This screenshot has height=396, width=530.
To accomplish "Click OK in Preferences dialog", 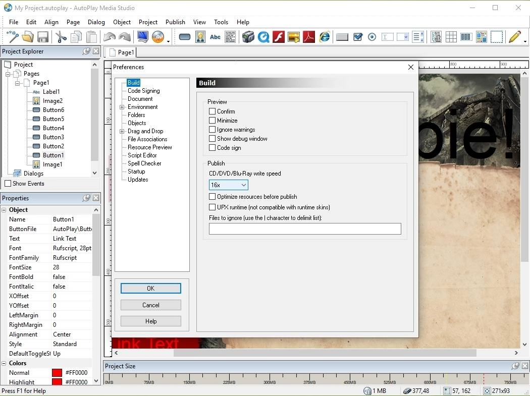I will click(x=151, y=288).
